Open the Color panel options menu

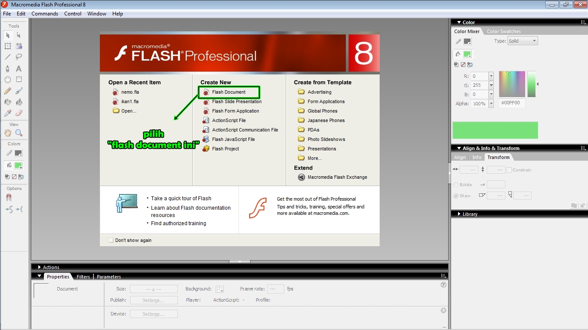tap(583, 22)
